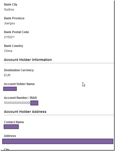
Task: Click the Account Holder Name label
Action: pyautogui.click(x=19, y=84)
